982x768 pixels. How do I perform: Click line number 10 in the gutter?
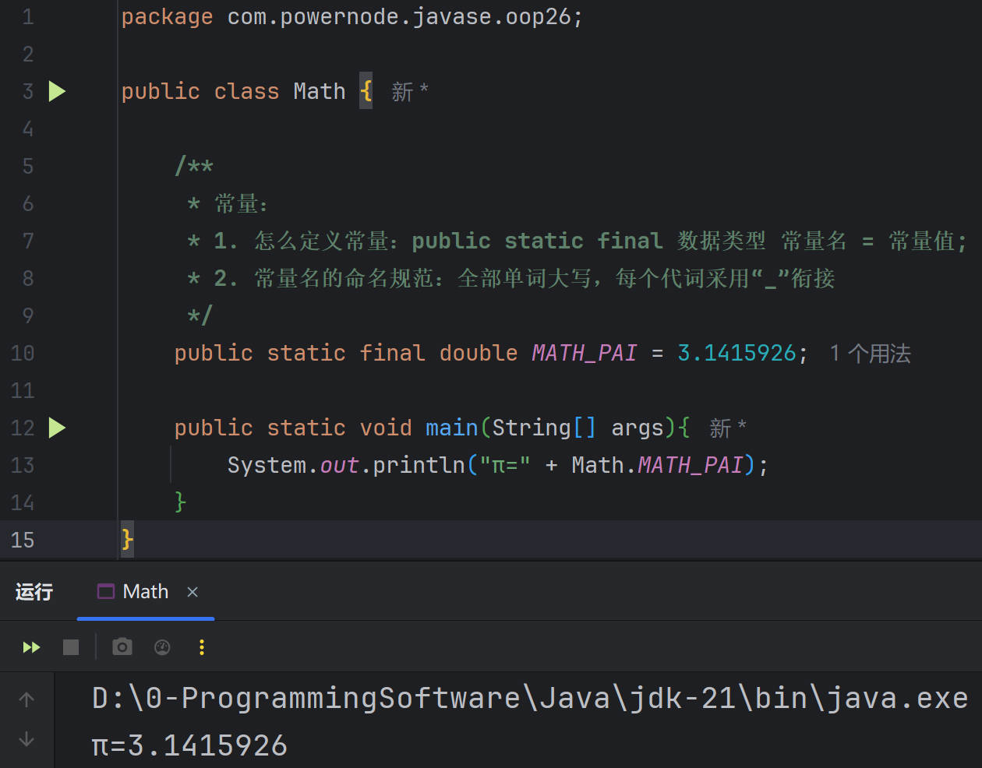pyautogui.click(x=23, y=354)
